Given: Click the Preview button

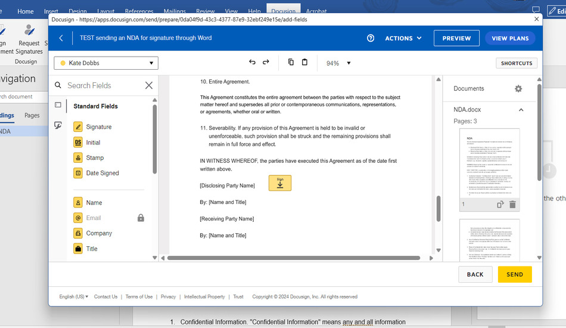Looking at the screenshot, I should [456, 38].
